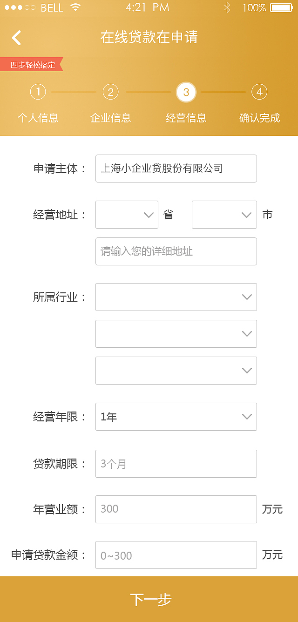298x622 pixels.
Task: Select the 企业信息 step
Action: 110,118
